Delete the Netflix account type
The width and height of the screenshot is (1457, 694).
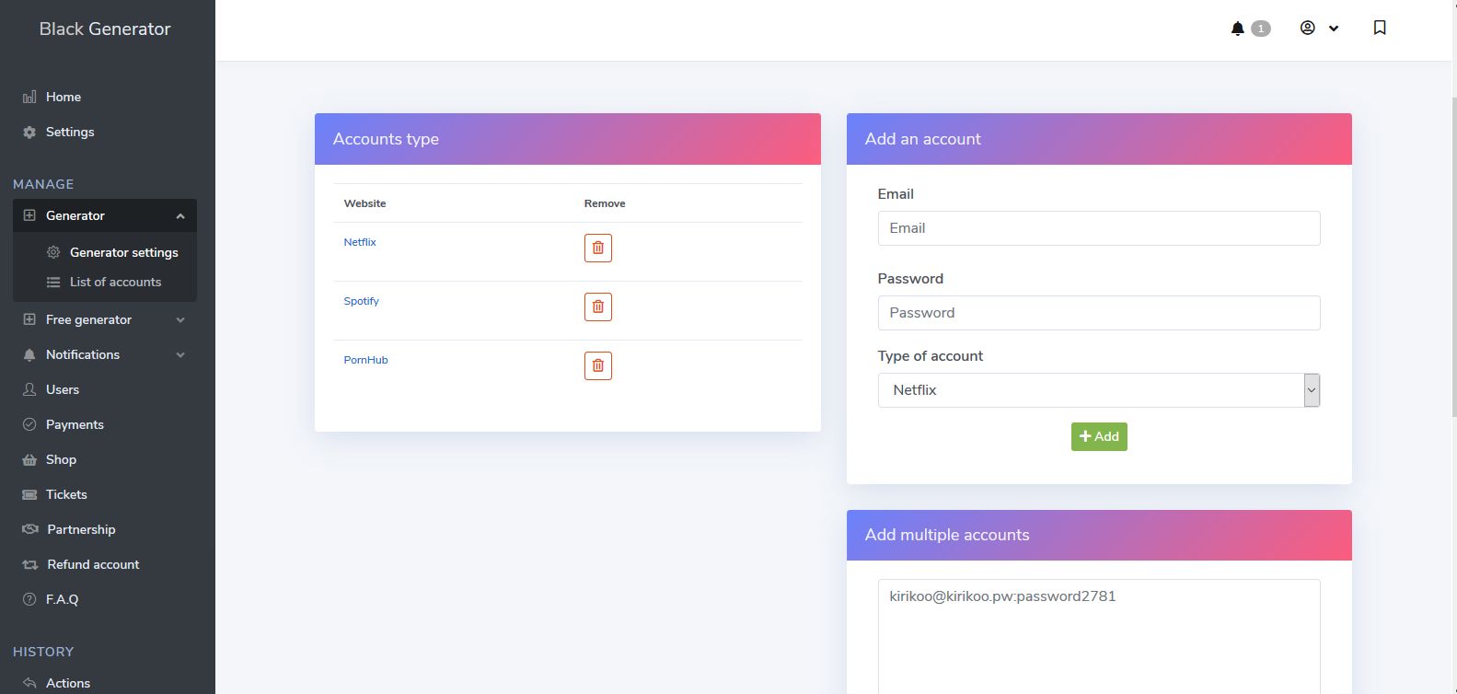[x=597, y=247]
